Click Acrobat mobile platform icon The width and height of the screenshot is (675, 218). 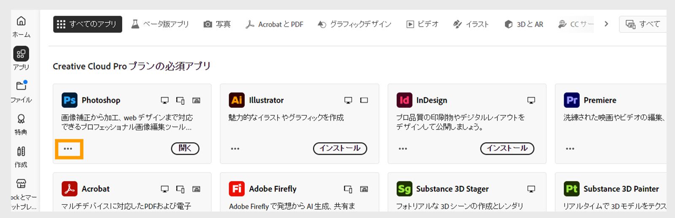[180, 189]
